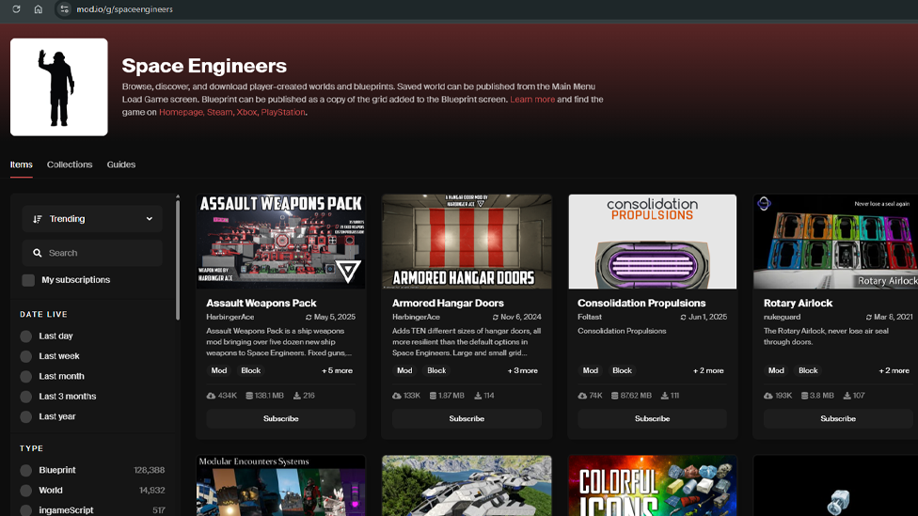Filter by World type
Viewport: 918px width, 516px height.
25,491
